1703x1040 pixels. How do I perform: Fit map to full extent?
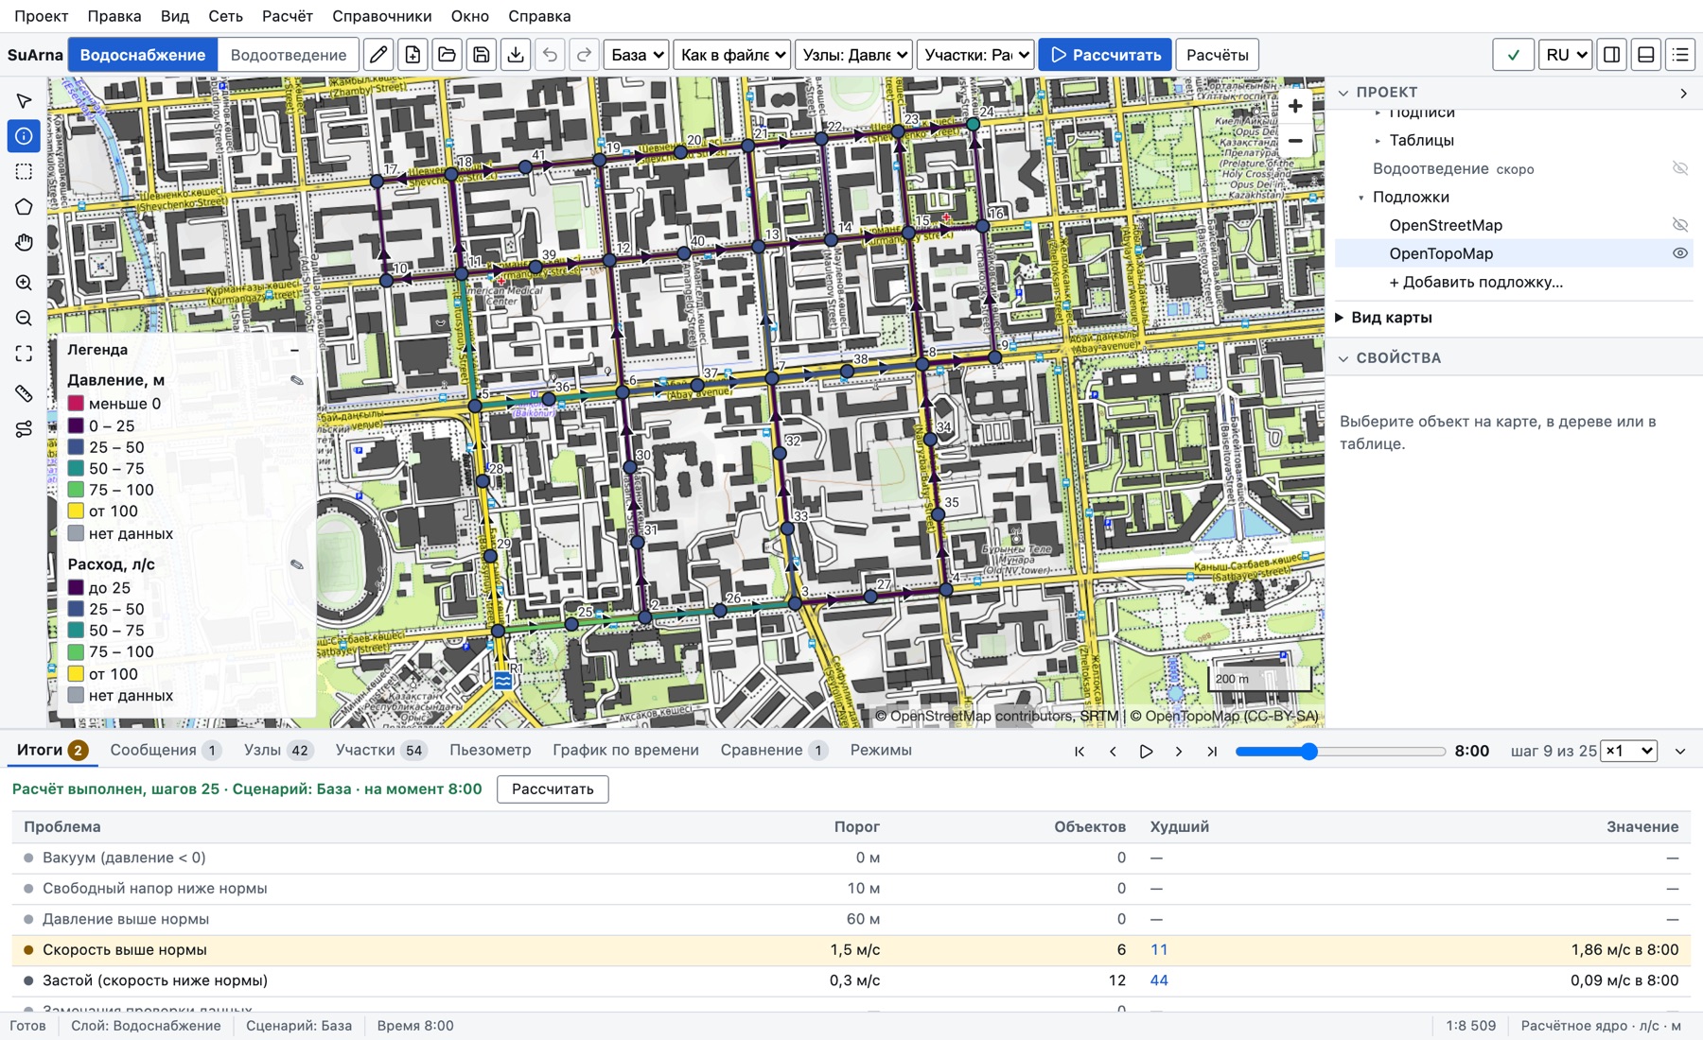click(x=24, y=354)
